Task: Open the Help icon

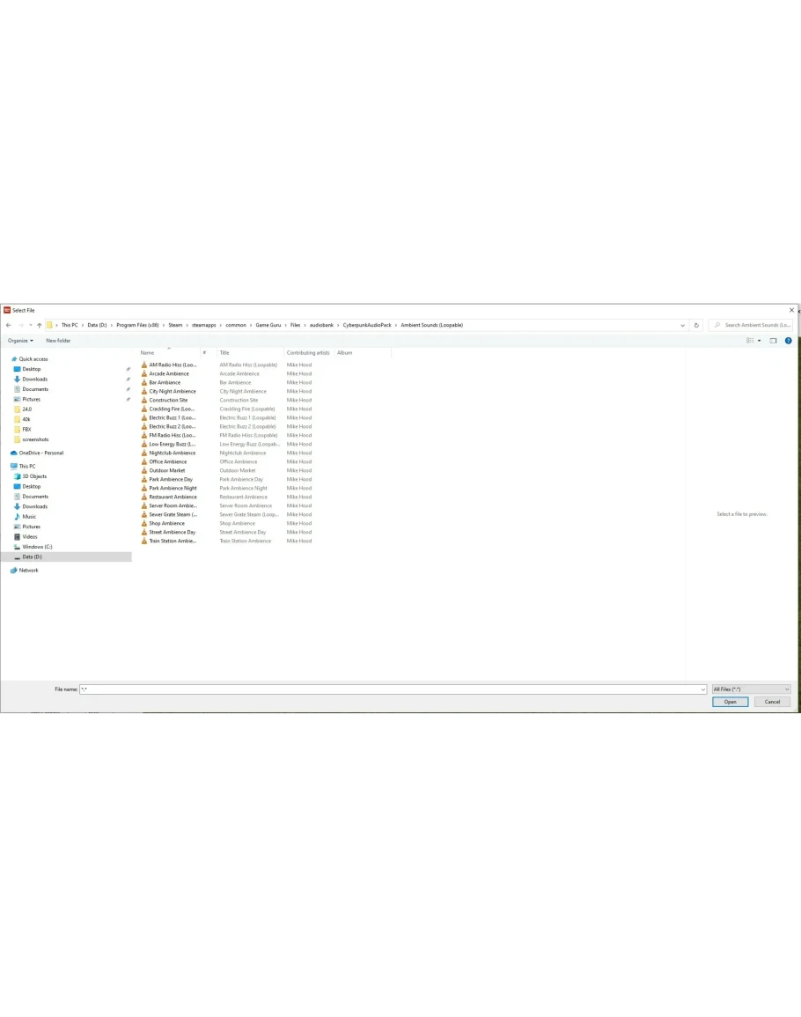Action: pyautogui.click(x=788, y=341)
